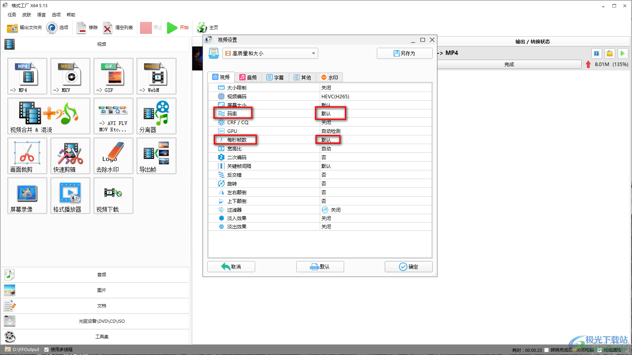Open the 帮助 help menu
Viewport: 632px width, 355px height.
[x=71, y=15]
